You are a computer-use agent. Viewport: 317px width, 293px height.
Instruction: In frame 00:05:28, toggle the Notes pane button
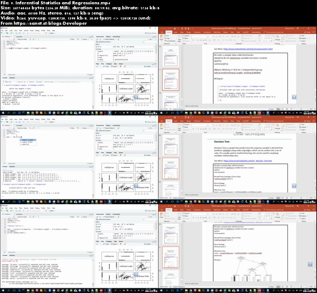point(271,109)
